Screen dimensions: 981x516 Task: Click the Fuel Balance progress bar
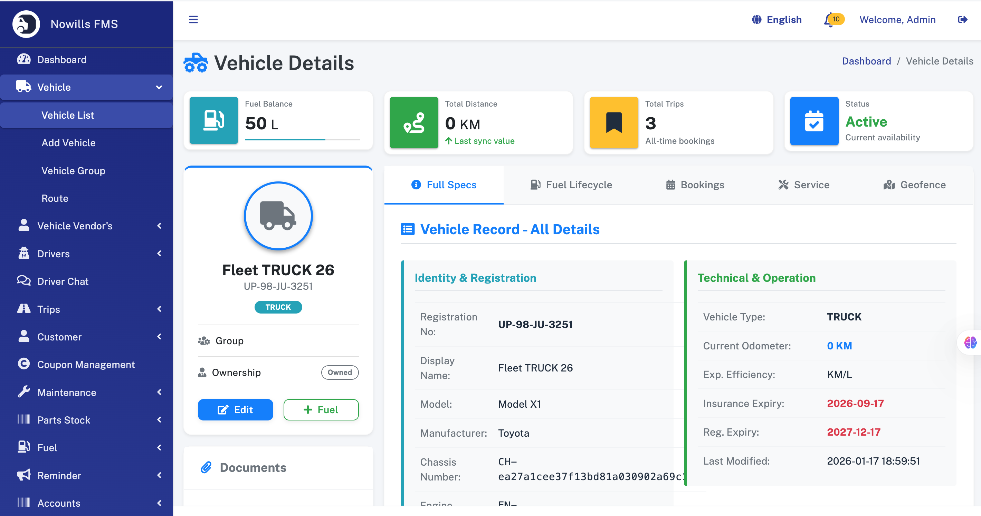click(302, 140)
